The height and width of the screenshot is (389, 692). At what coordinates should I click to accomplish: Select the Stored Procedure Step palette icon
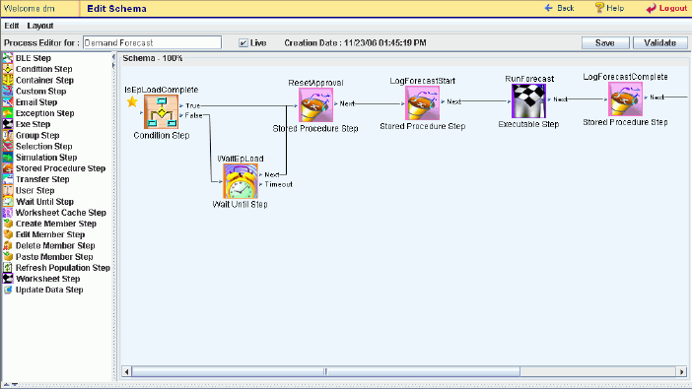tap(8, 168)
